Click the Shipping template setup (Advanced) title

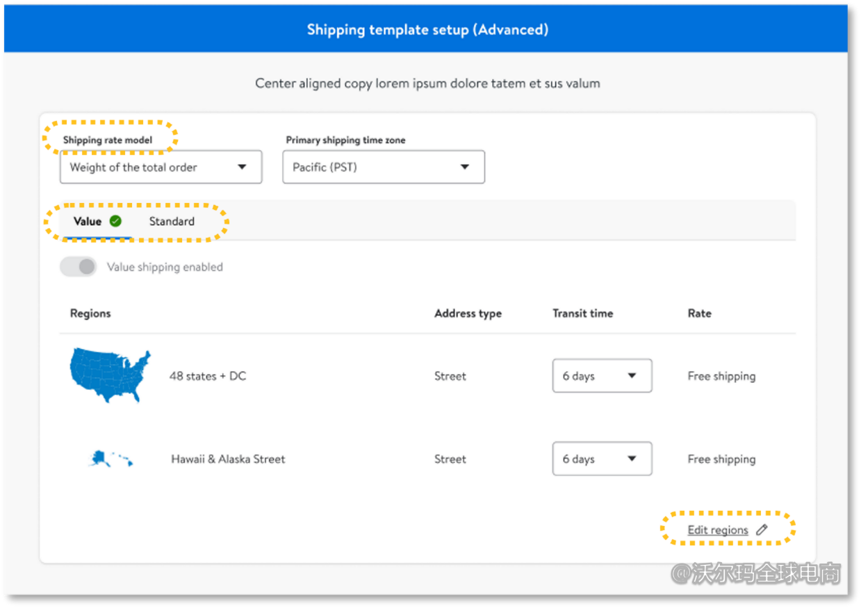427,30
